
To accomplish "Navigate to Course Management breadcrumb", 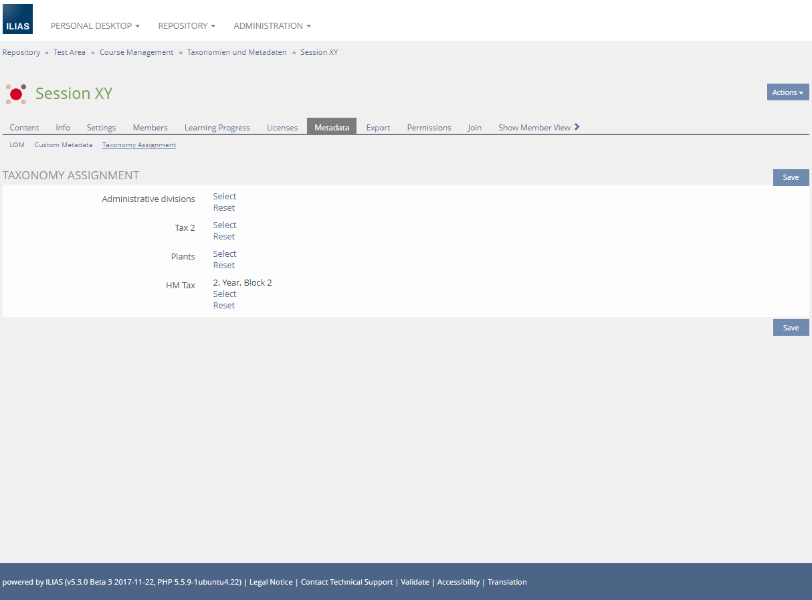I will pyautogui.click(x=136, y=52).
